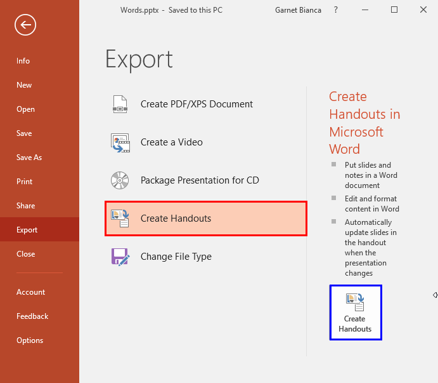Viewport: 438px width, 383px height.
Task: Click the Create a Video icon
Action: (120, 142)
